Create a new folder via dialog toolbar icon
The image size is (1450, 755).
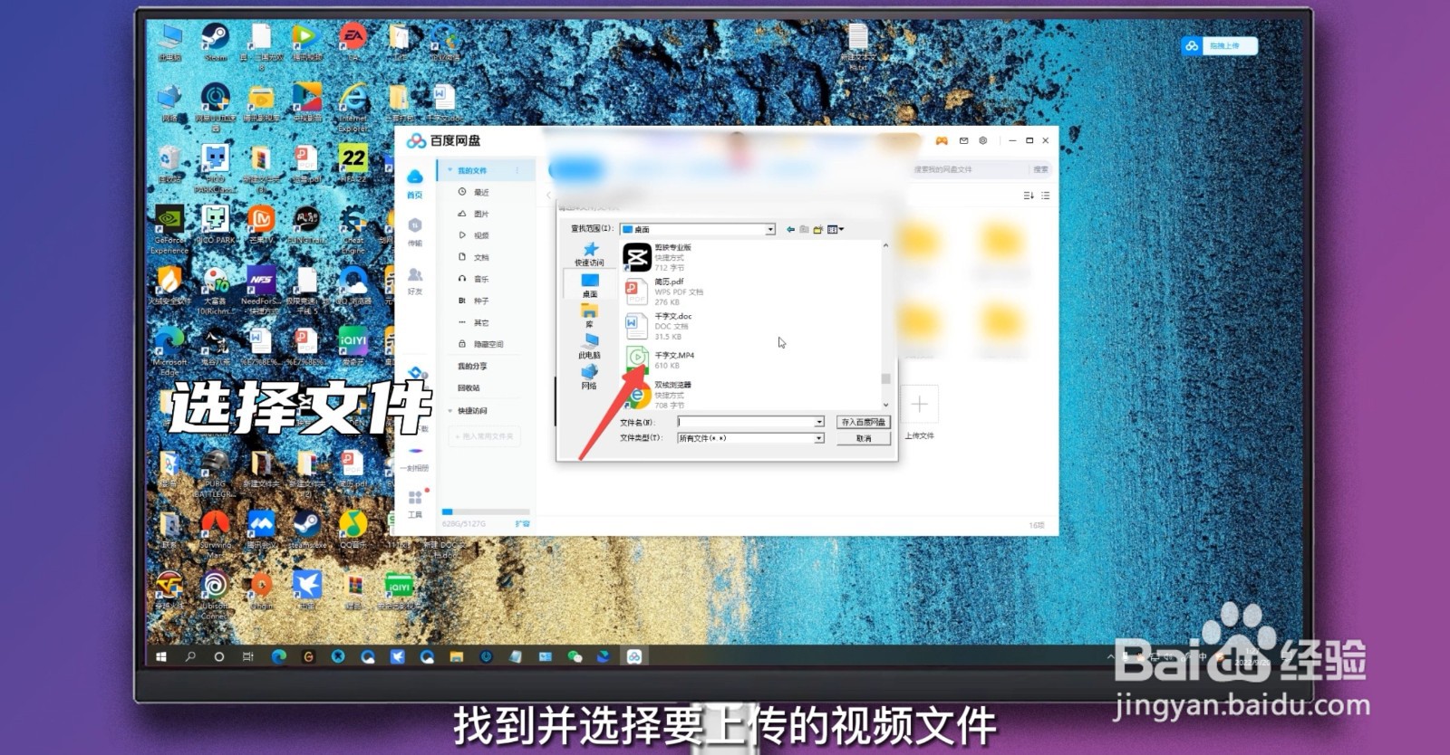(817, 229)
